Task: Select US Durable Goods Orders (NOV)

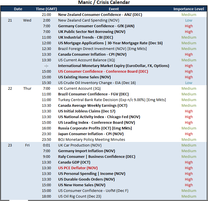Action: pyautogui.click(x=86, y=179)
